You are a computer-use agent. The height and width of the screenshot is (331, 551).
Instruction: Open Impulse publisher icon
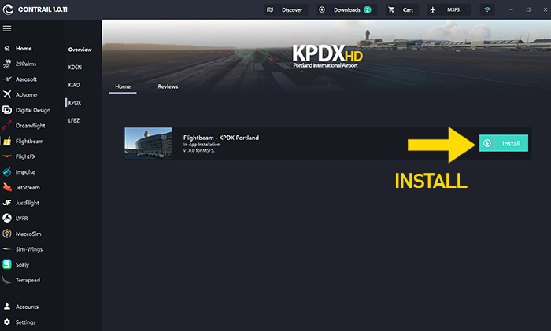(7, 172)
